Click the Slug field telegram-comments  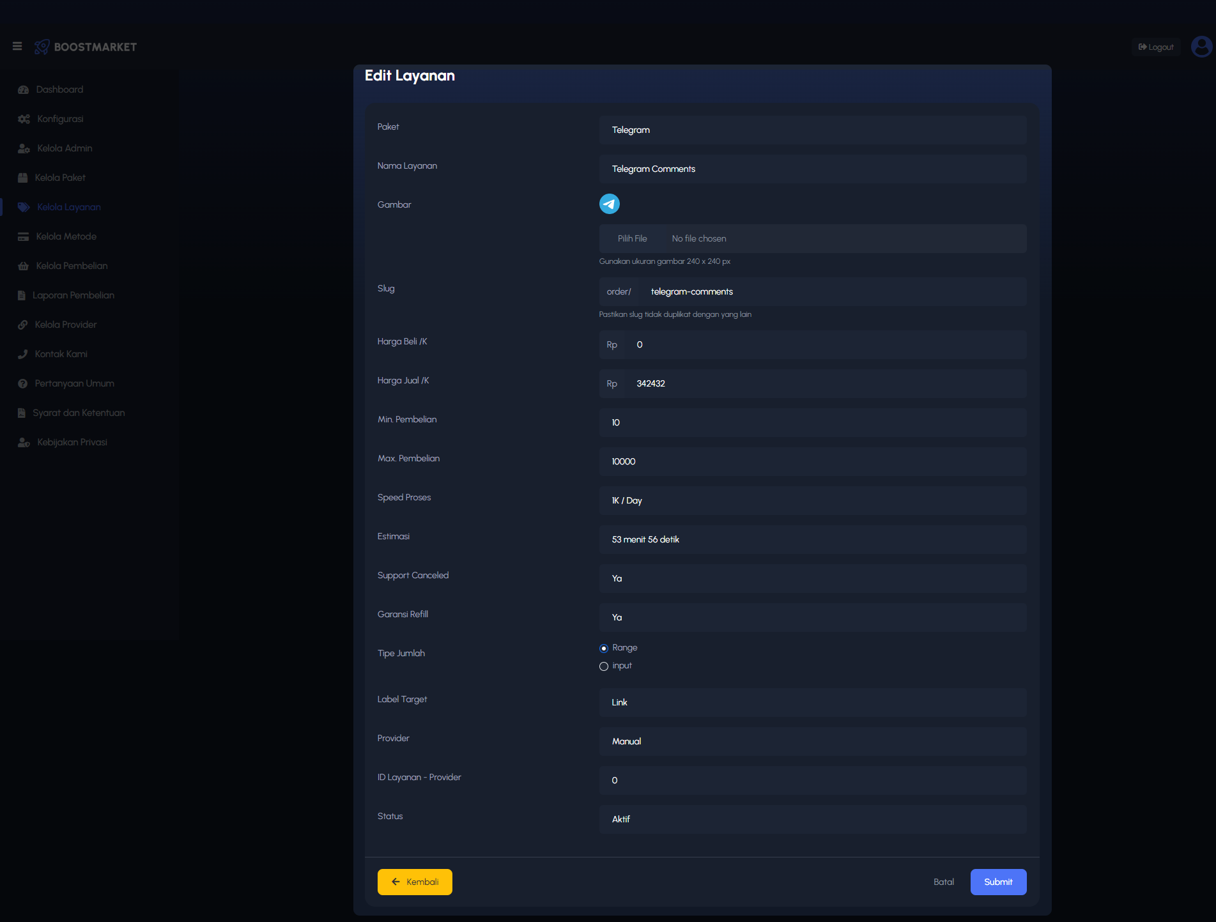[x=832, y=291]
